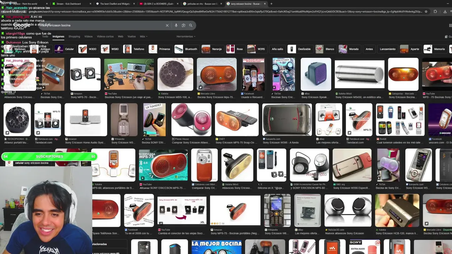Screen dimensions: 452x254
Task: Open Phone House pink speakers image
Action: click(191, 120)
